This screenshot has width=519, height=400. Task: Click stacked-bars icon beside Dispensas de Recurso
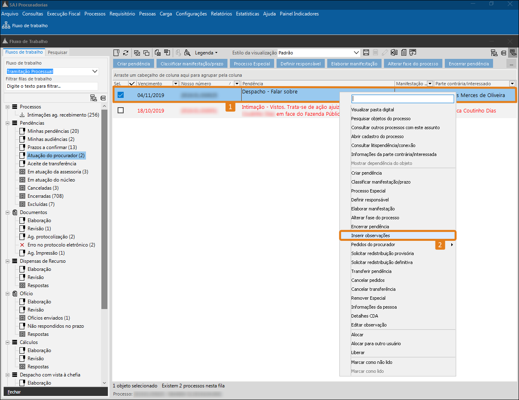point(15,261)
